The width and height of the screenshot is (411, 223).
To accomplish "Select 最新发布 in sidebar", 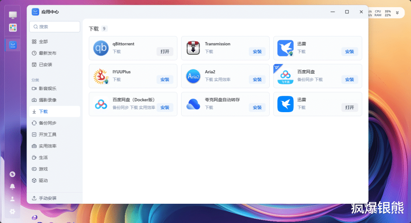I will coord(54,53).
